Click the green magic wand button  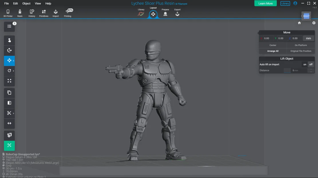(x=9, y=146)
